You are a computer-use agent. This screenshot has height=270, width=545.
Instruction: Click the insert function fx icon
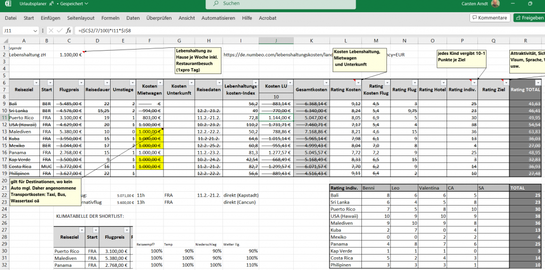coord(69,30)
